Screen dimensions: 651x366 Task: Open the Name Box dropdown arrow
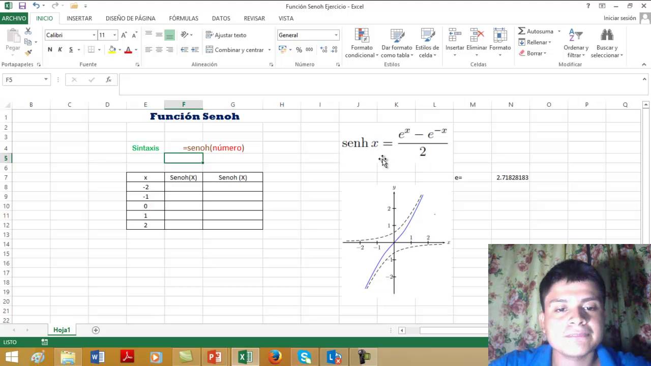(x=46, y=80)
